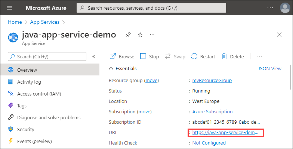The width and height of the screenshot is (293, 149).
Task: Pin java-app-service-demo to dashboard
Action: [128, 35]
